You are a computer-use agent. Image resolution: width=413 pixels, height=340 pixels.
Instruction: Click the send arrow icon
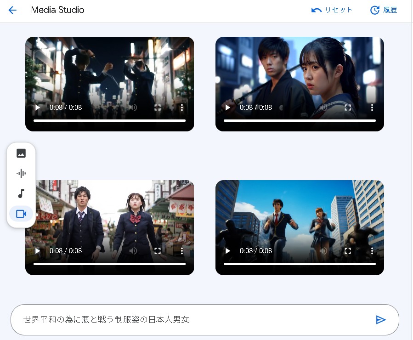pos(380,320)
